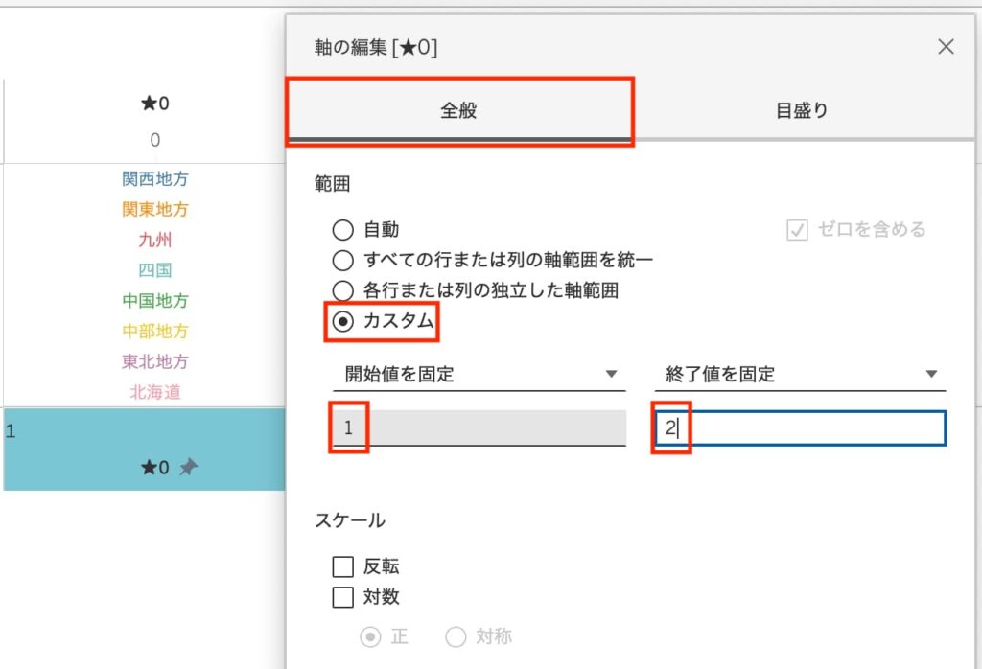This screenshot has width=982, height=669.
Task: Click the start value field containing 1
Action: [479, 428]
